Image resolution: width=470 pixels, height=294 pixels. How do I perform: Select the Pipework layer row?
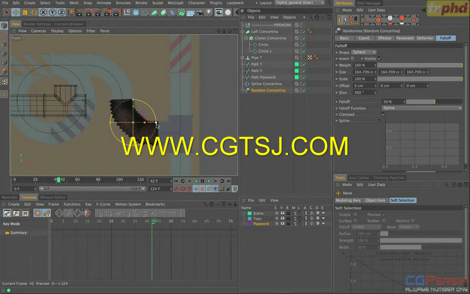261,224
